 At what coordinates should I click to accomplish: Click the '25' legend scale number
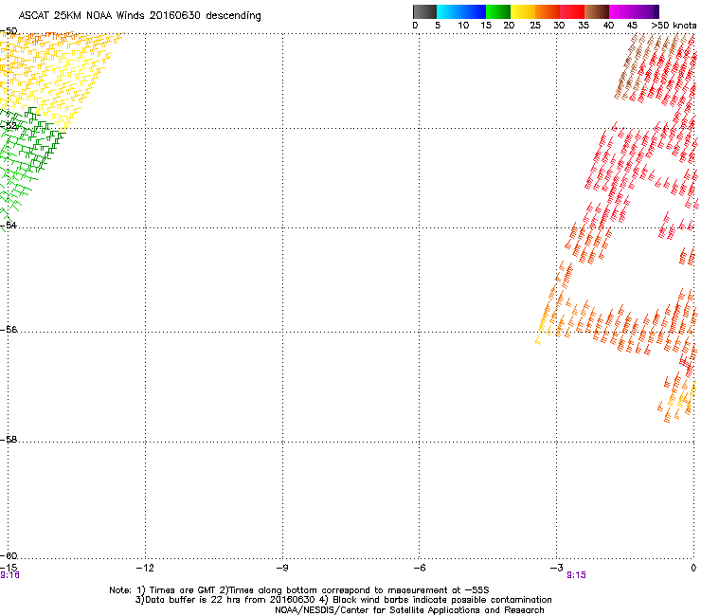pos(535,26)
